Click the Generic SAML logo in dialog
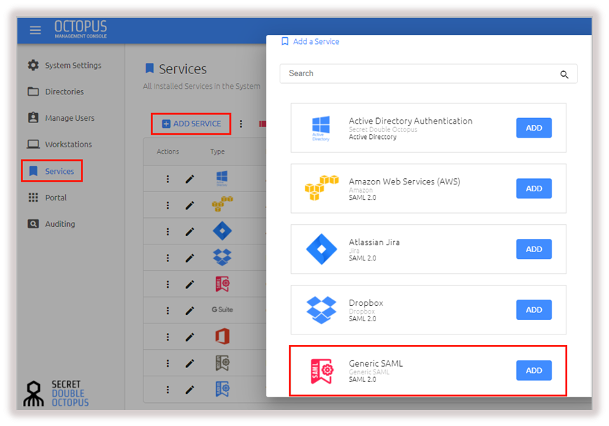This screenshot has width=609, height=426. 322,371
